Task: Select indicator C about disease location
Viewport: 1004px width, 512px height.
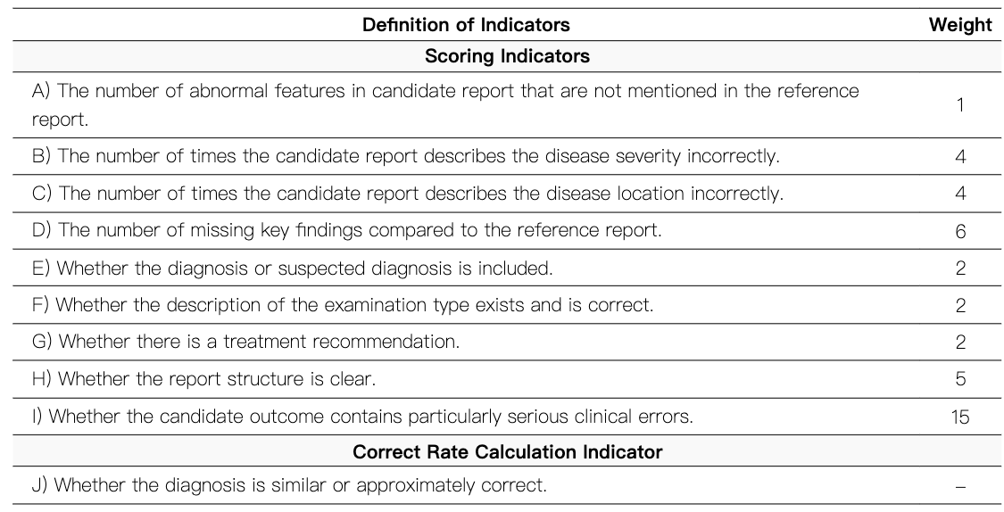Action: pyautogui.click(x=420, y=194)
